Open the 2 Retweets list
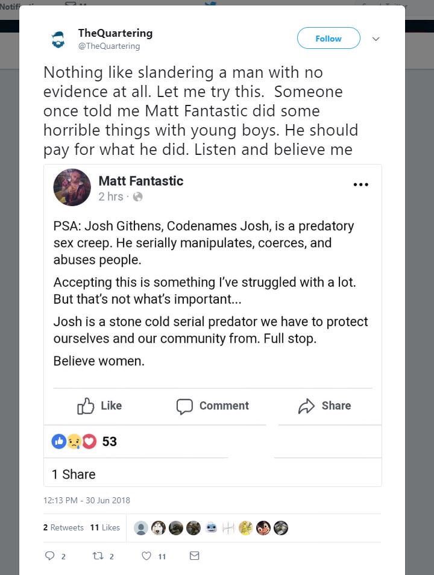434x575 pixels. 63,527
